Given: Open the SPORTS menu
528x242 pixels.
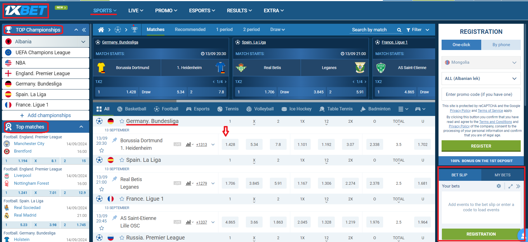Looking at the screenshot, I should (105, 11).
